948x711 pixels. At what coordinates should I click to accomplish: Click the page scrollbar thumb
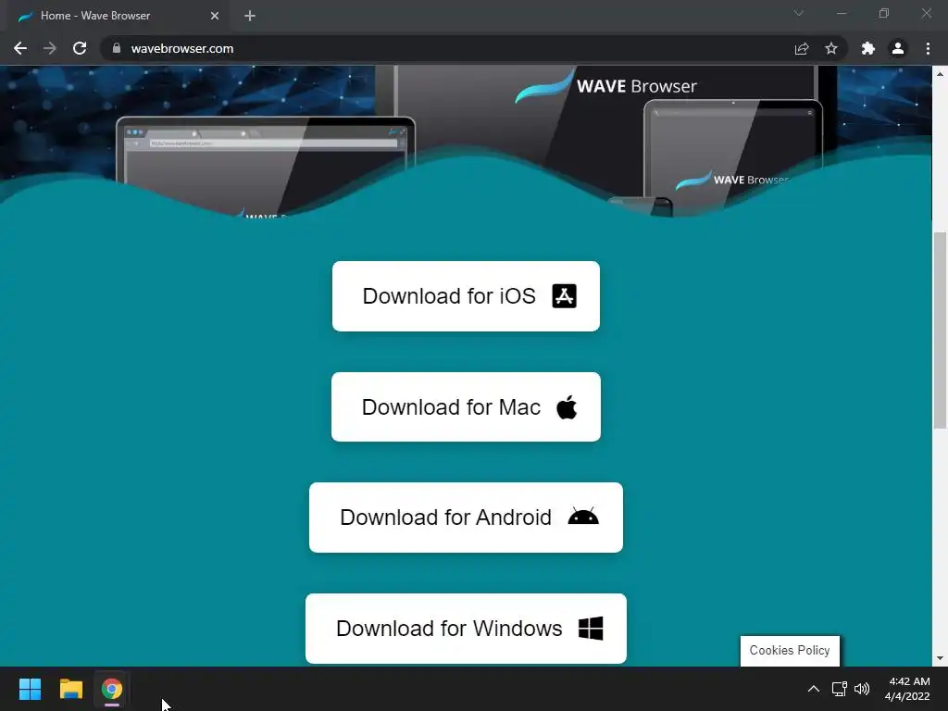click(940, 331)
